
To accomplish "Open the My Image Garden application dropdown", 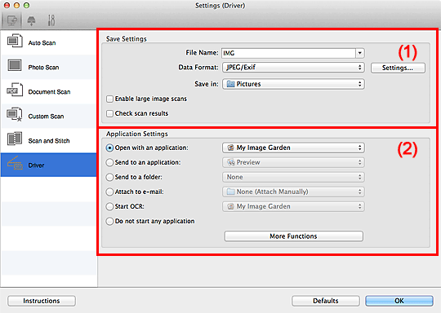I will tap(293, 148).
